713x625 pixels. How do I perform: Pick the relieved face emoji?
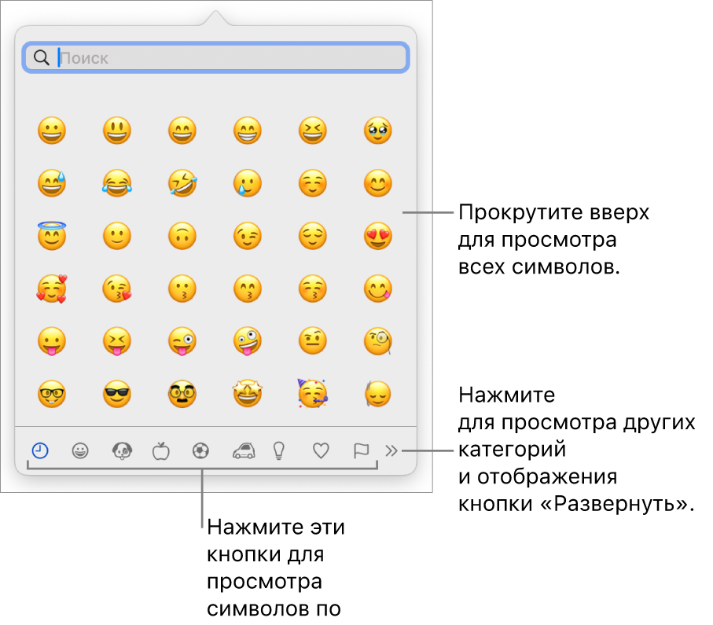click(x=313, y=236)
